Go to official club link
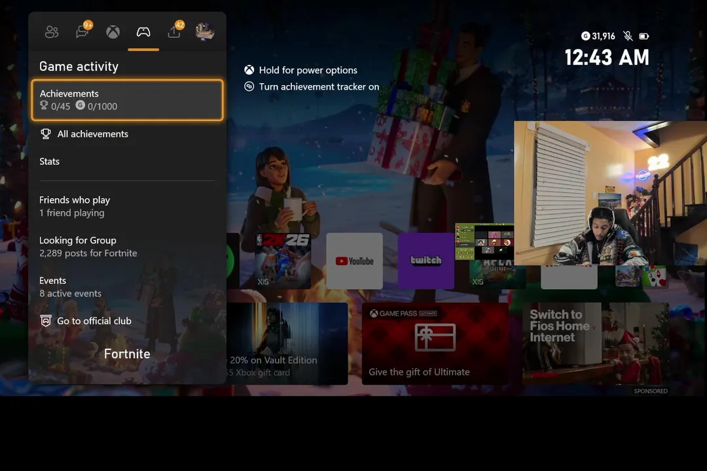707x471 pixels. pos(128,321)
